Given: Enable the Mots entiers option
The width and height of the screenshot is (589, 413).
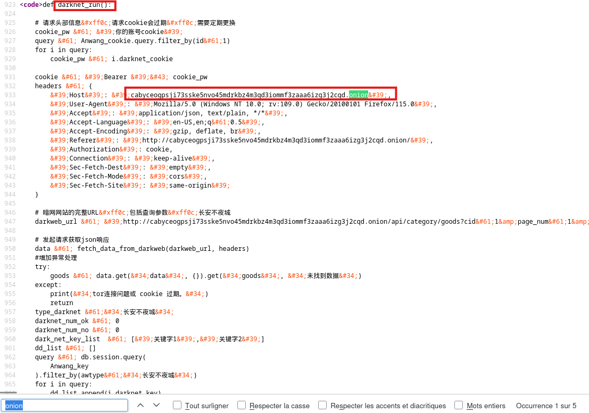Looking at the screenshot, I should tap(459, 406).
